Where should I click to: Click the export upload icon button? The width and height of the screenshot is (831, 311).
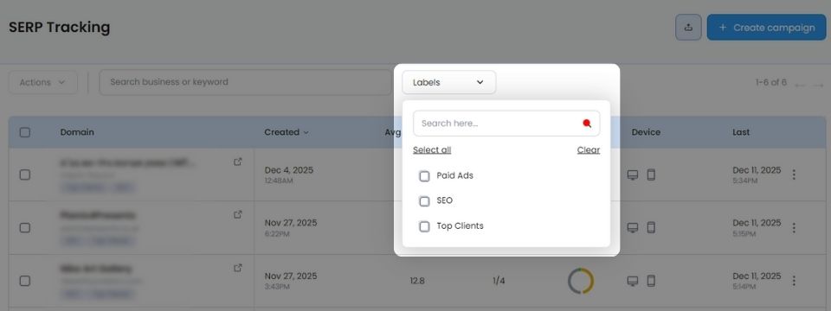pyautogui.click(x=688, y=28)
